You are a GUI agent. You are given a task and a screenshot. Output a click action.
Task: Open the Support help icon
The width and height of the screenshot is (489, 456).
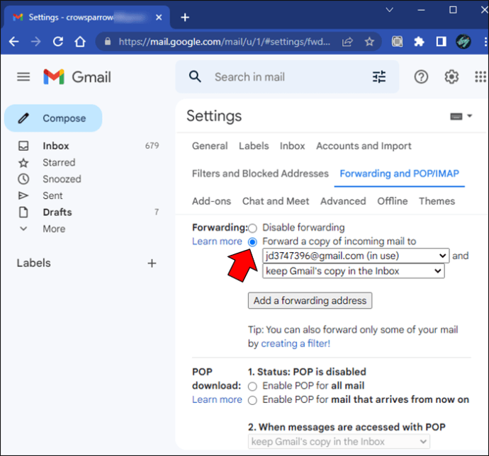click(x=421, y=77)
